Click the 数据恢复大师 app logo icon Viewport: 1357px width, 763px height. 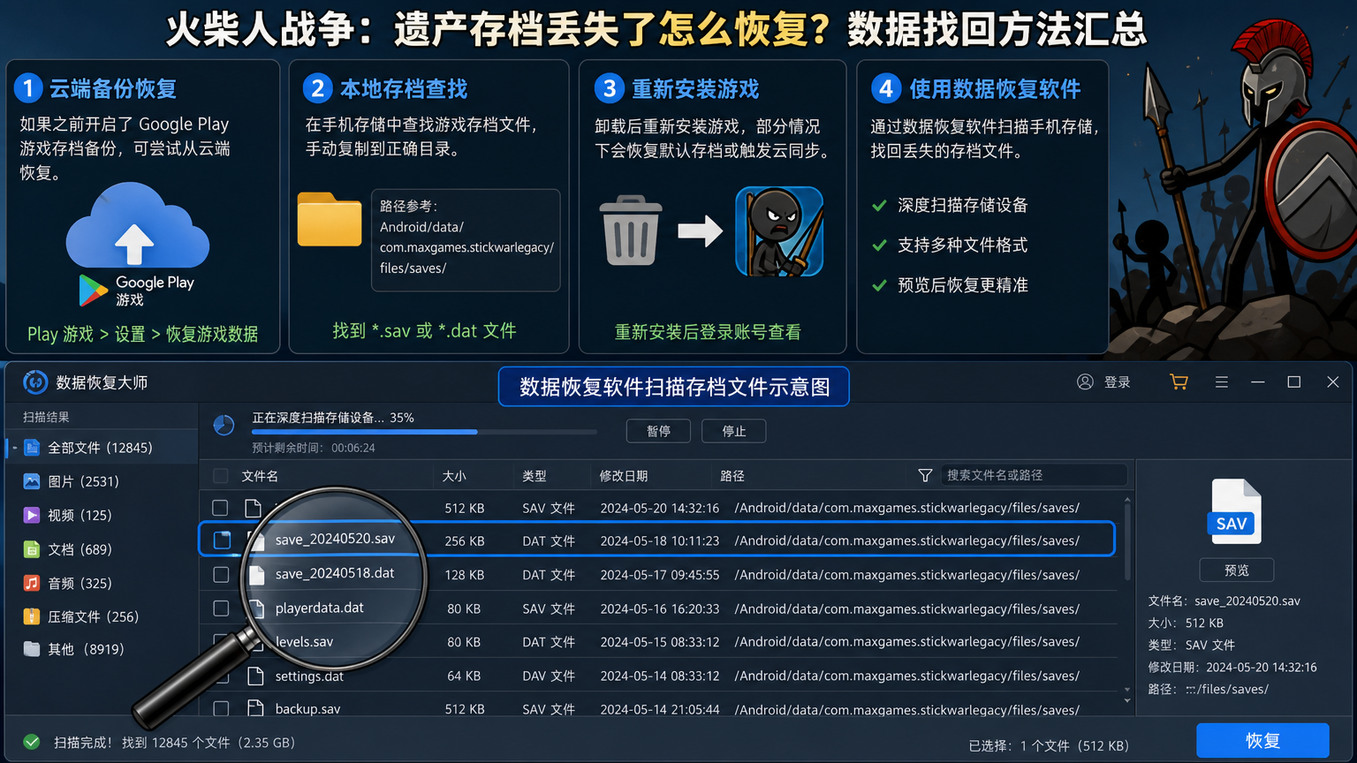[35, 382]
